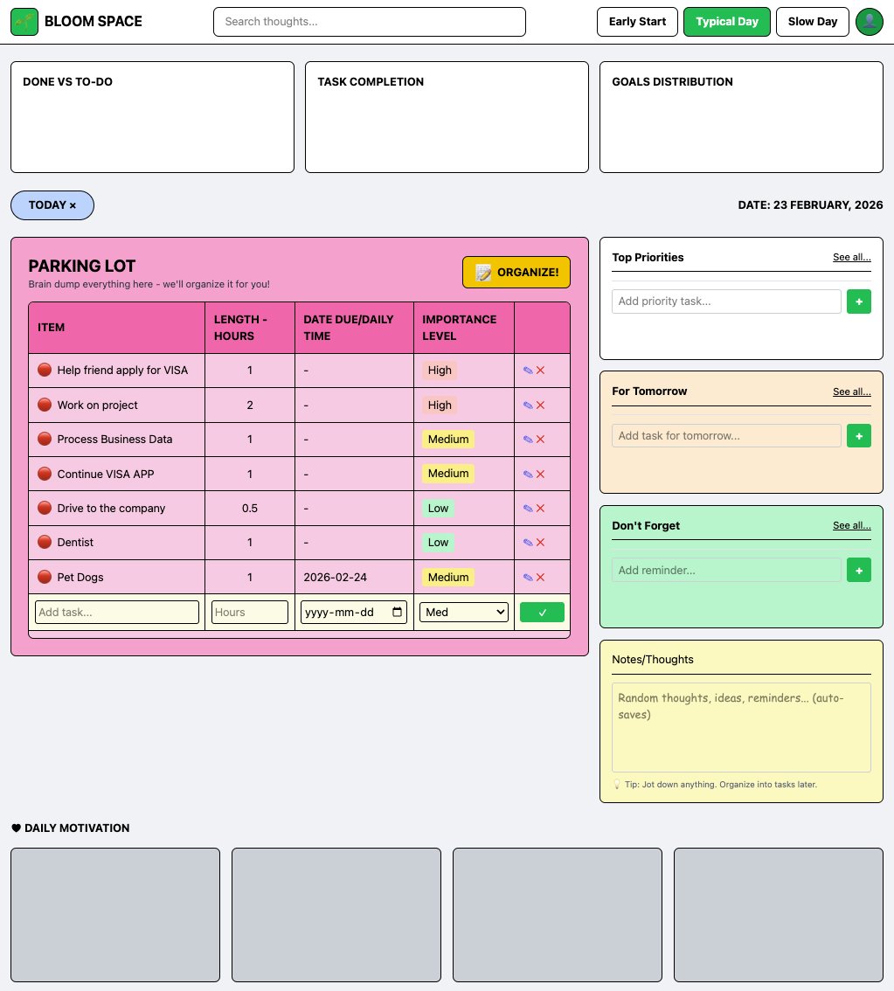Click the 2026-02-24 due date cell

[x=354, y=577]
